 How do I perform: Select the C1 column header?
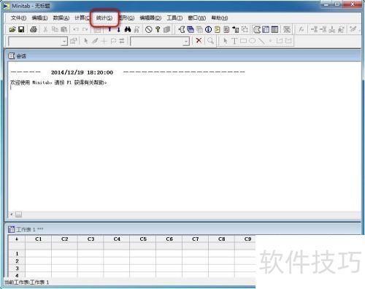[39, 239]
